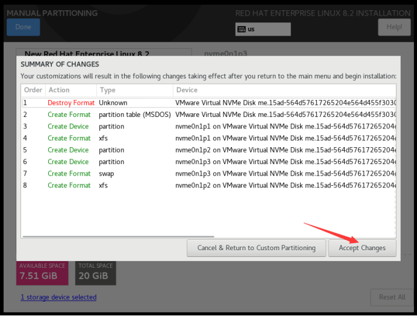Click the nvme0n1p3 device cell in row 6
This screenshot has height=316, width=417.
pyautogui.click(x=286, y=162)
